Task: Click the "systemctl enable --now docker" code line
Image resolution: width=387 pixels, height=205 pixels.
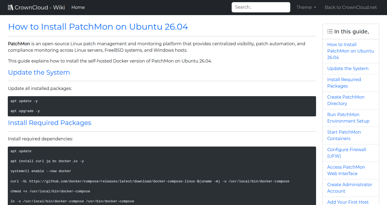Action: click(x=41, y=171)
